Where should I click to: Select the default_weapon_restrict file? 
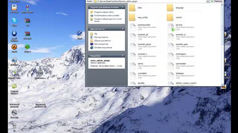point(182,84)
